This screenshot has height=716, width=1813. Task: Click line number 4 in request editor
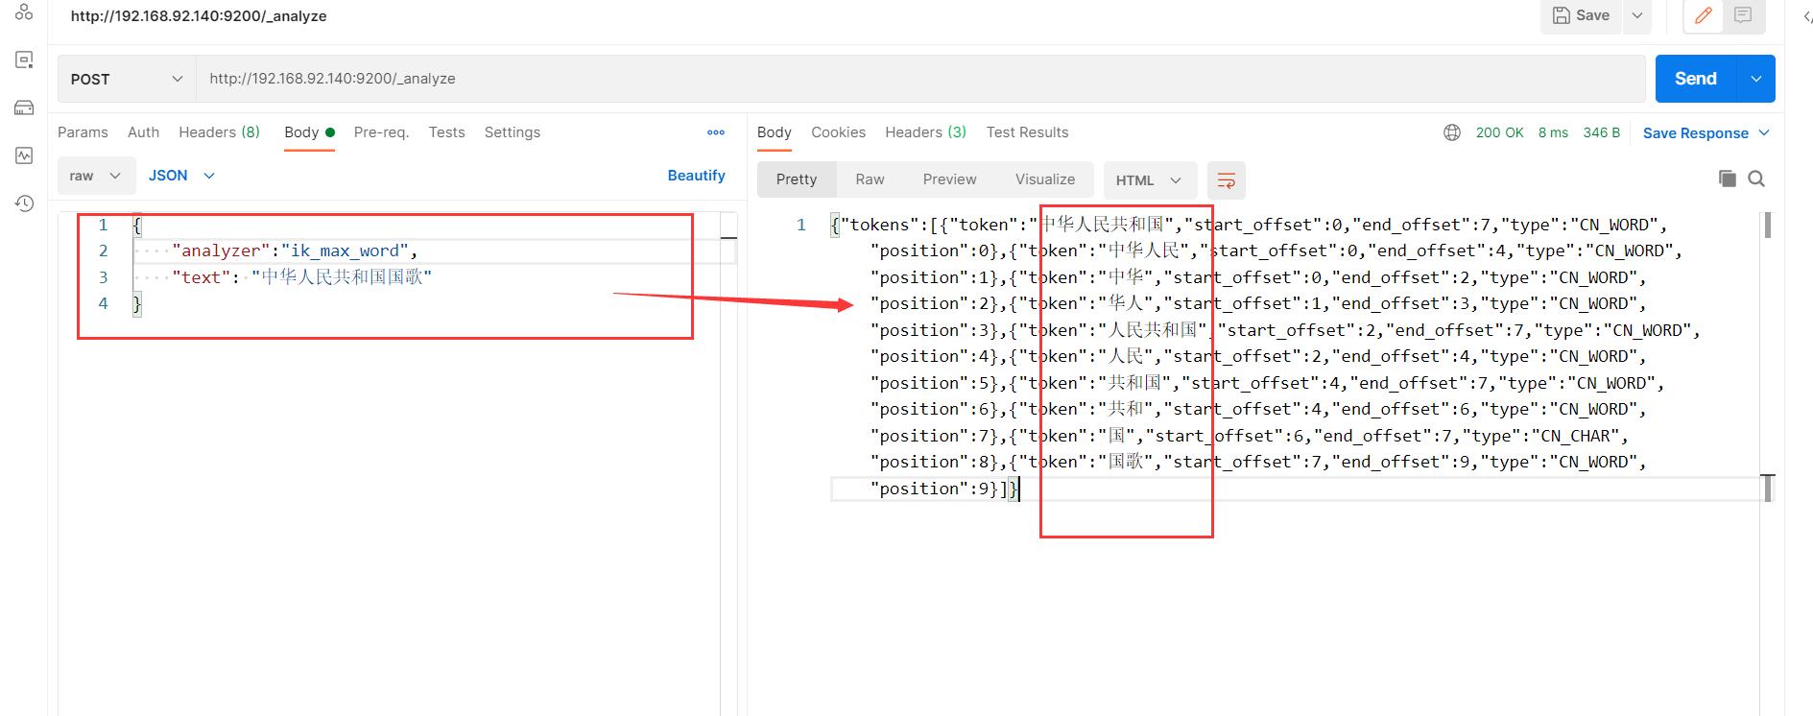(x=103, y=303)
